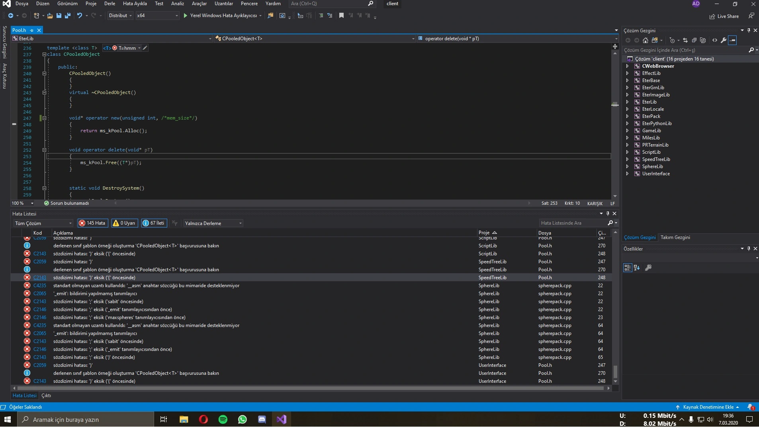Click the categorized view icon in Özellikler panel
Viewport: 759px width, 427px height.
pyautogui.click(x=628, y=268)
